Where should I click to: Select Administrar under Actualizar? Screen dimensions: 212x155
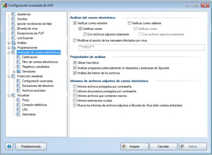pyautogui.click(x=29, y=114)
